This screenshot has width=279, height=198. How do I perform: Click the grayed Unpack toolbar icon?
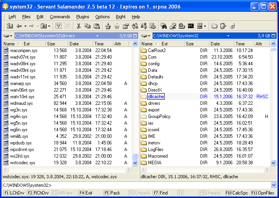[117, 26]
